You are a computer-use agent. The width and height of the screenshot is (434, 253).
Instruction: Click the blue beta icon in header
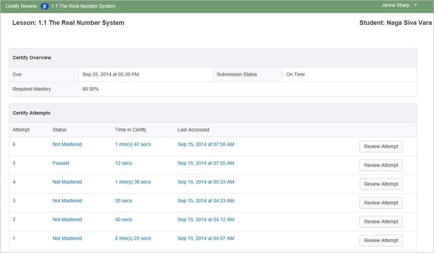(44, 6)
